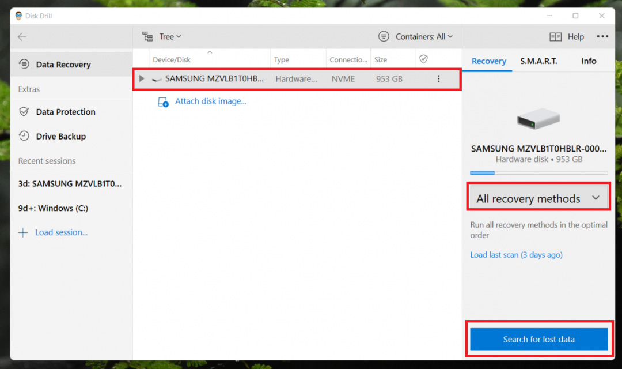This screenshot has height=369, width=622.
Task: Open the Drive Backup clock icon
Action: [x=25, y=136]
